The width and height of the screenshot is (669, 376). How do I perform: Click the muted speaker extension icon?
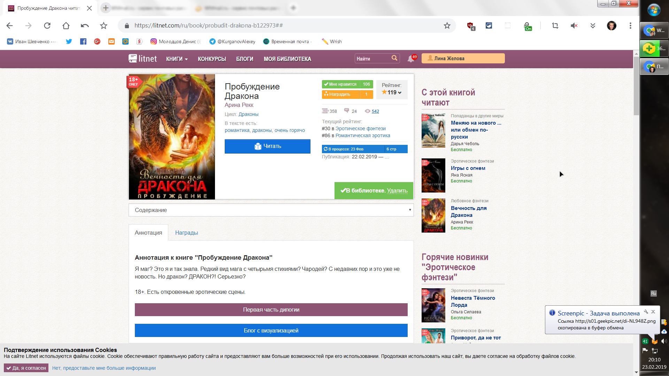574,25
